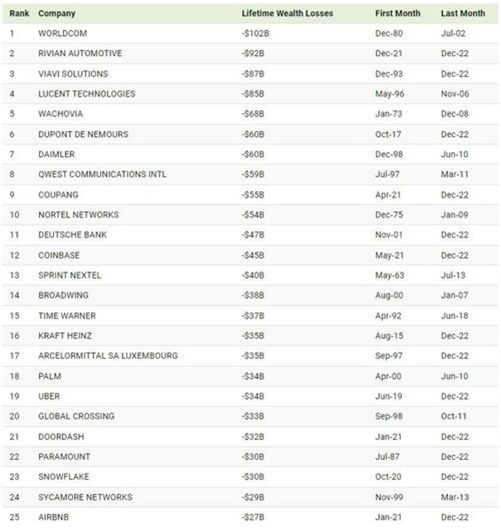Viewport: 501px width, 531px height.
Task: Select the BROADWING company cell
Action: [63, 295]
